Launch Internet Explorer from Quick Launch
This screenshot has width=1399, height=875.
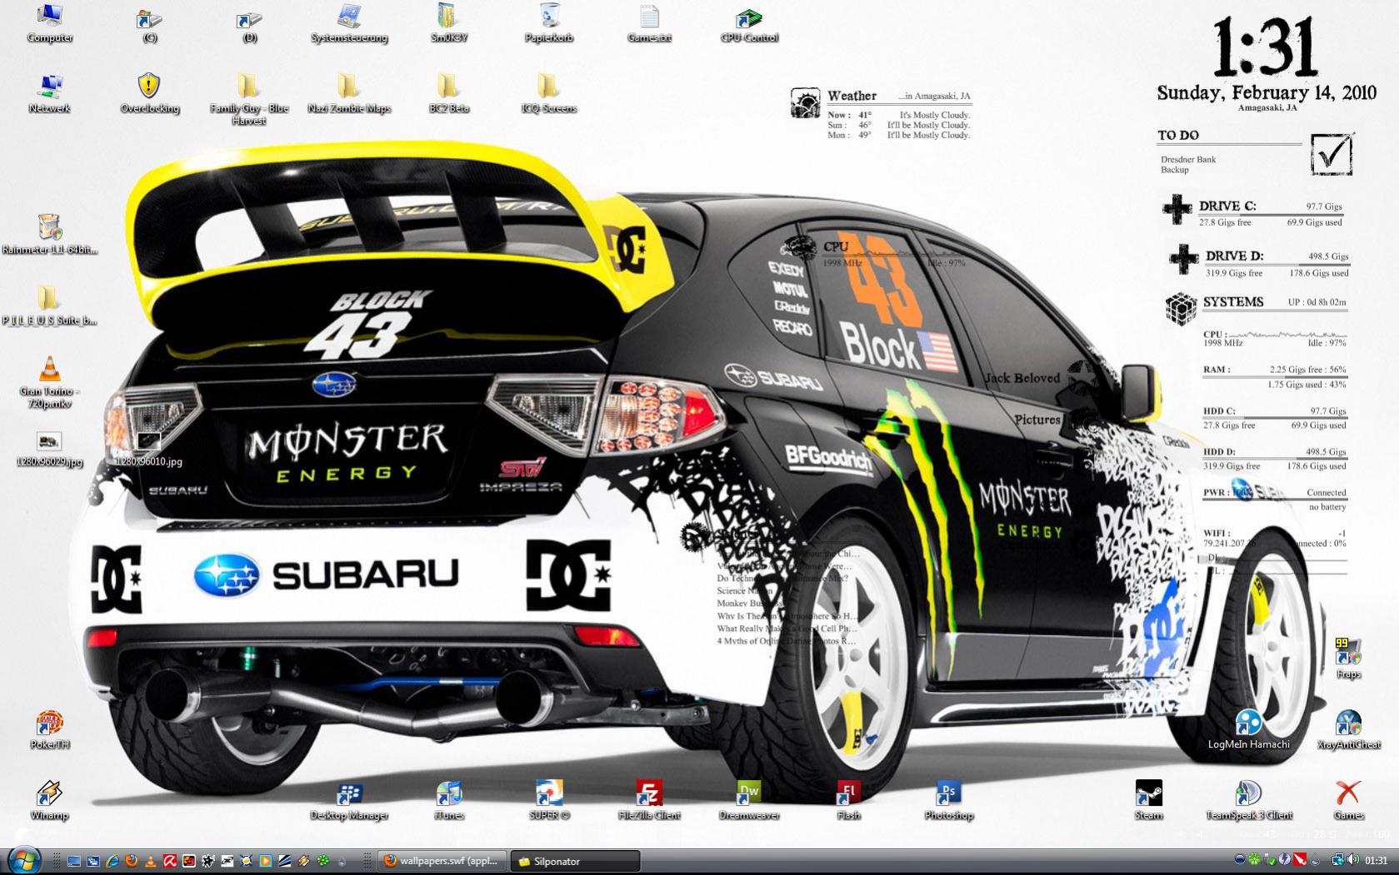pyautogui.click(x=112, y=861)
